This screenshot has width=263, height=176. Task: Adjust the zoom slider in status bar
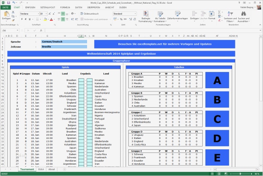point(240,174)
